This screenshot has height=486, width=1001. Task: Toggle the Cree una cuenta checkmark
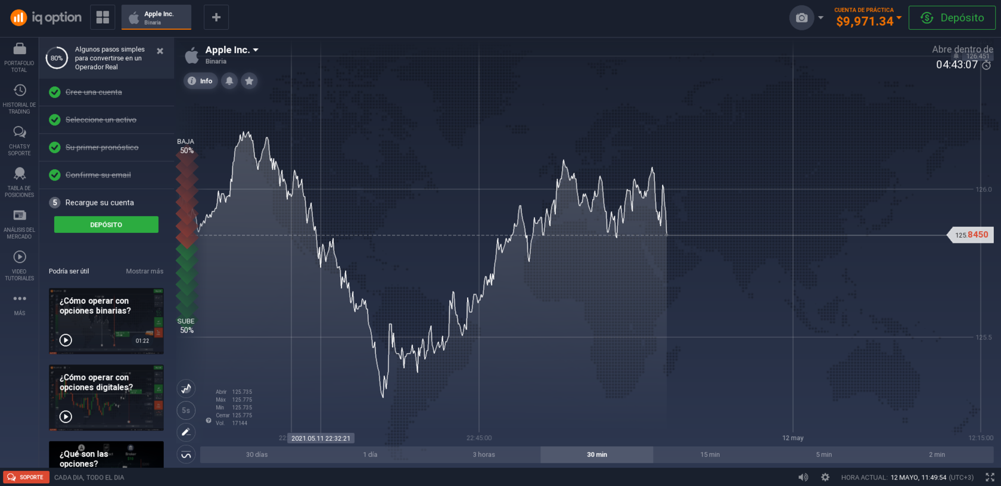(x=54, y=92)
